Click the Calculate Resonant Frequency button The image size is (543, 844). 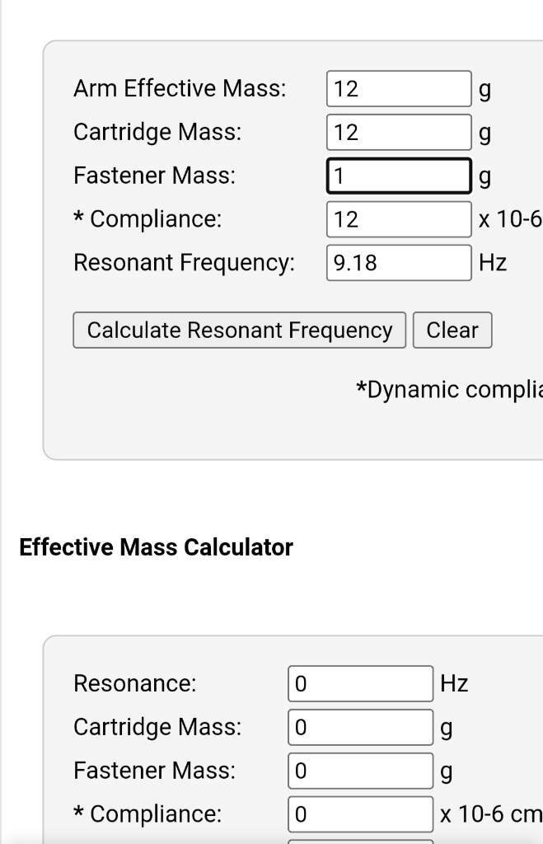click(240, 331)
